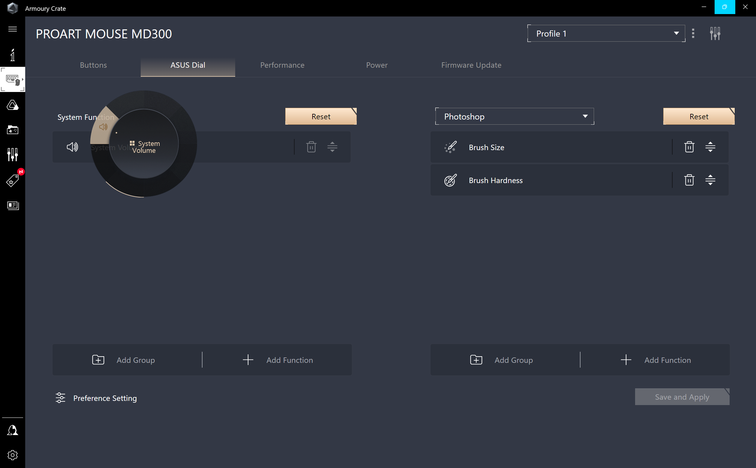Viewport: 756px width, 468px height.
Task: Click the System Volume dial center
Action: tap(144, 144)
